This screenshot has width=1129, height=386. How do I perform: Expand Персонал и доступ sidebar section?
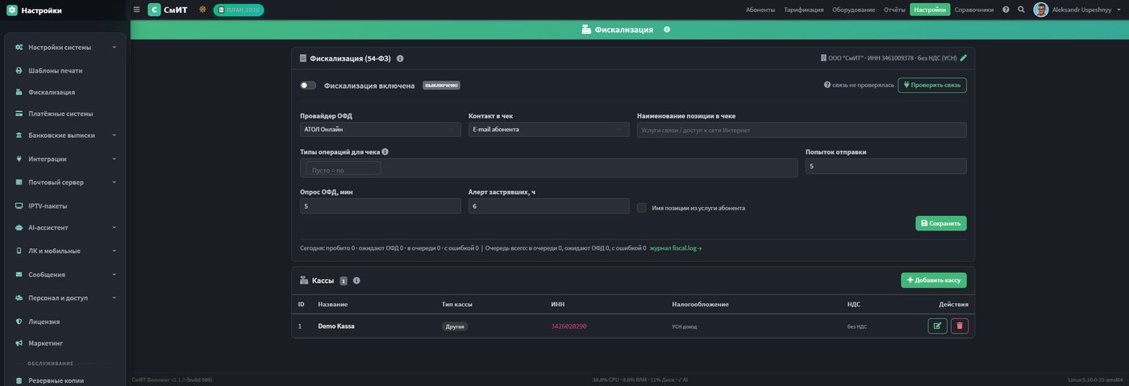coord(65,297)
